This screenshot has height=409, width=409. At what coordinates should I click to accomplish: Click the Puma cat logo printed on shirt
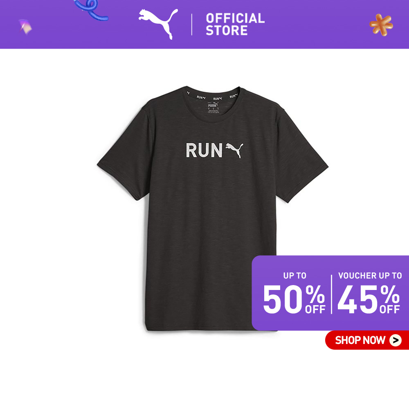[234, 150]
